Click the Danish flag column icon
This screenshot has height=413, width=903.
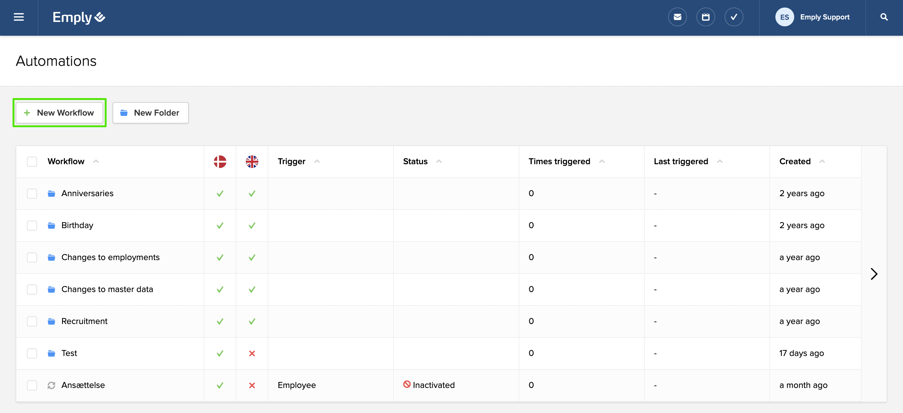tap(220, 161)
